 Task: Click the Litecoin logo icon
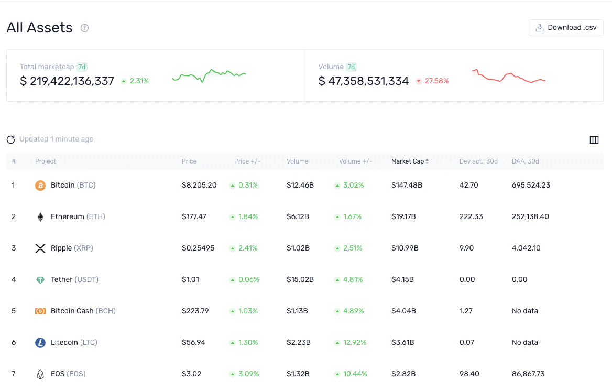pos(40,343)
